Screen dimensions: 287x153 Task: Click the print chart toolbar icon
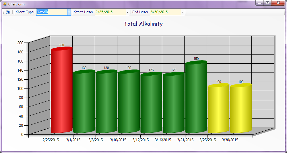pos(8,12)
